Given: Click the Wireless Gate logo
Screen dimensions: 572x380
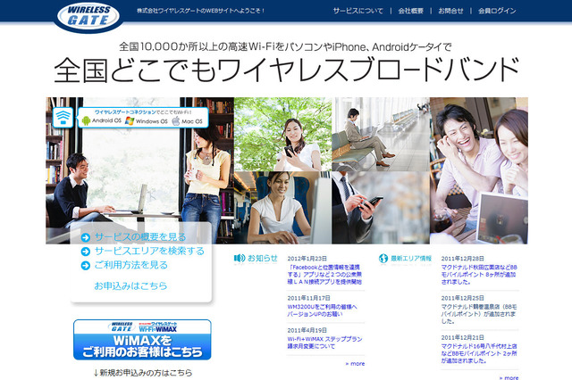Looking at the screenshot, I should (88, 16).
